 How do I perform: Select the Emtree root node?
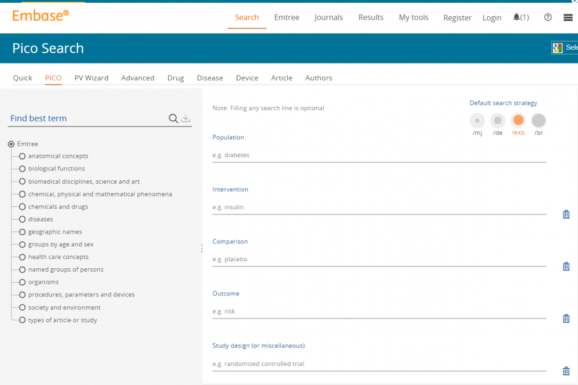(11, 144)
